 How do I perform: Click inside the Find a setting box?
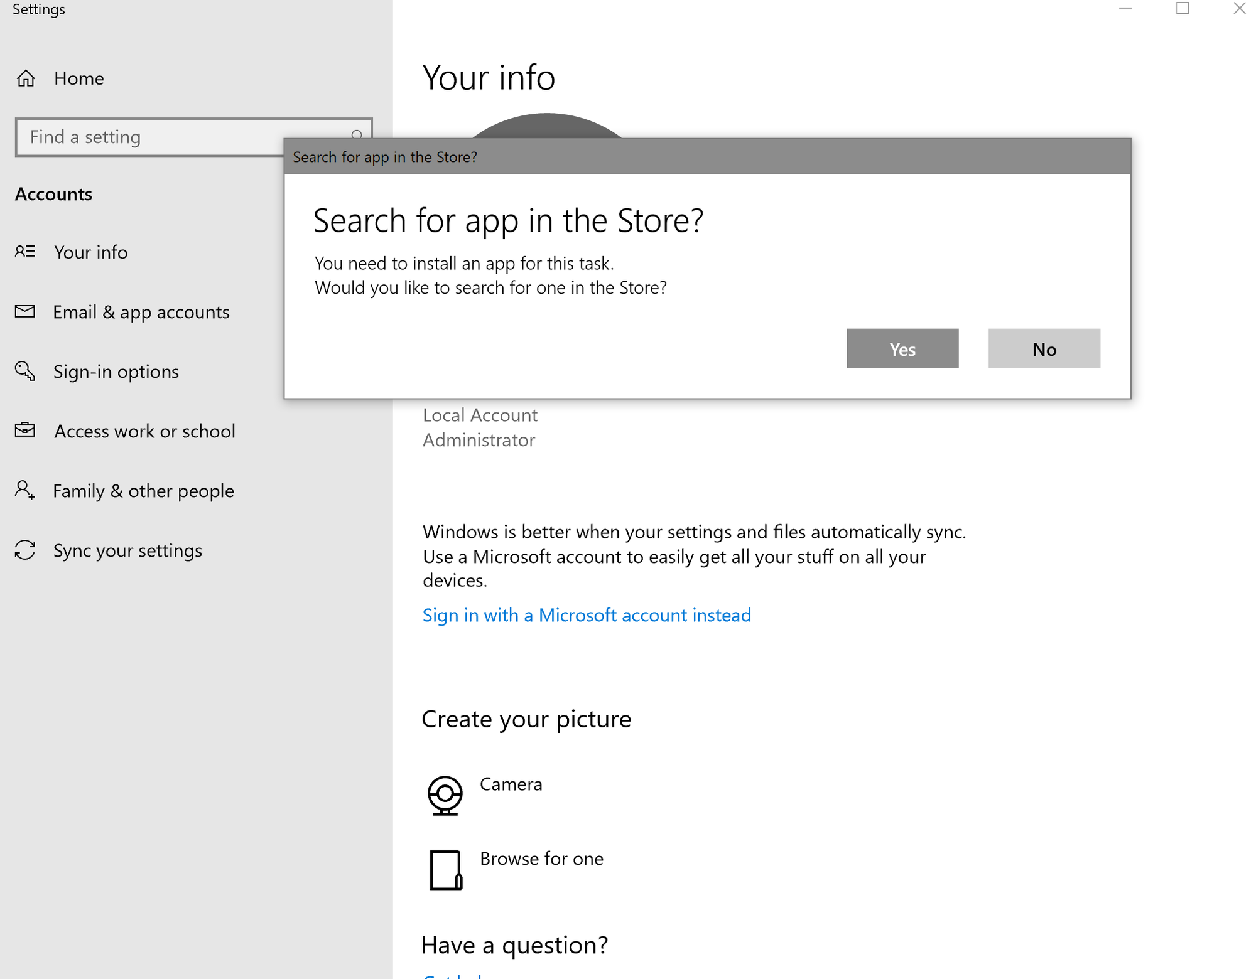point(157,136)
